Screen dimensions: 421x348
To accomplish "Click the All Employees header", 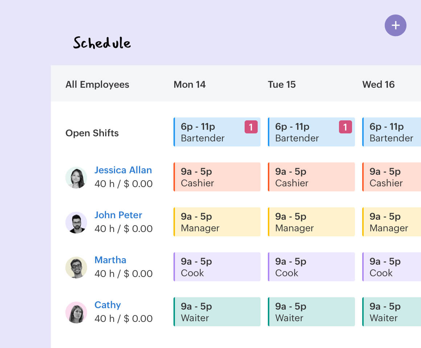I will 97,84.
